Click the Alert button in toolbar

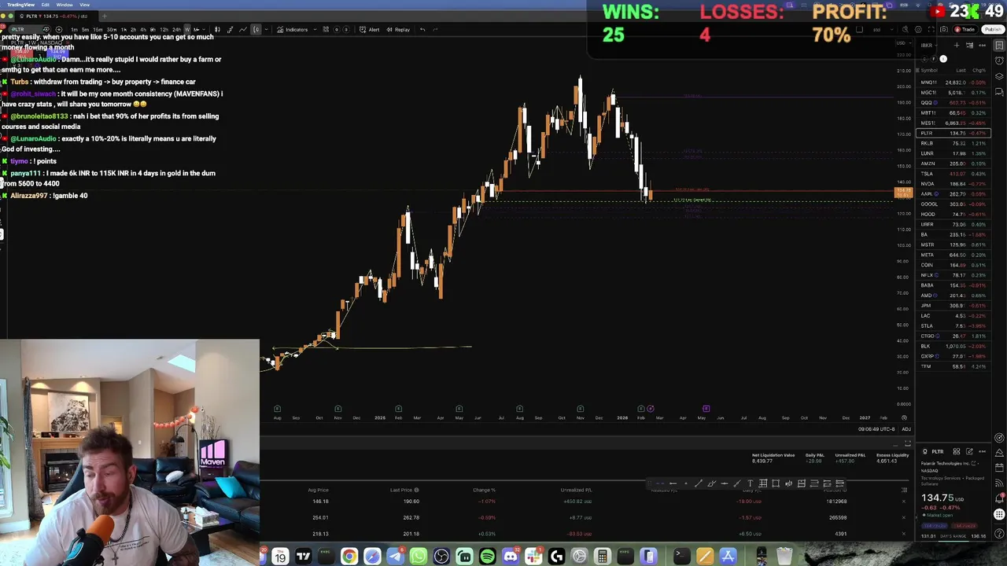369,30
